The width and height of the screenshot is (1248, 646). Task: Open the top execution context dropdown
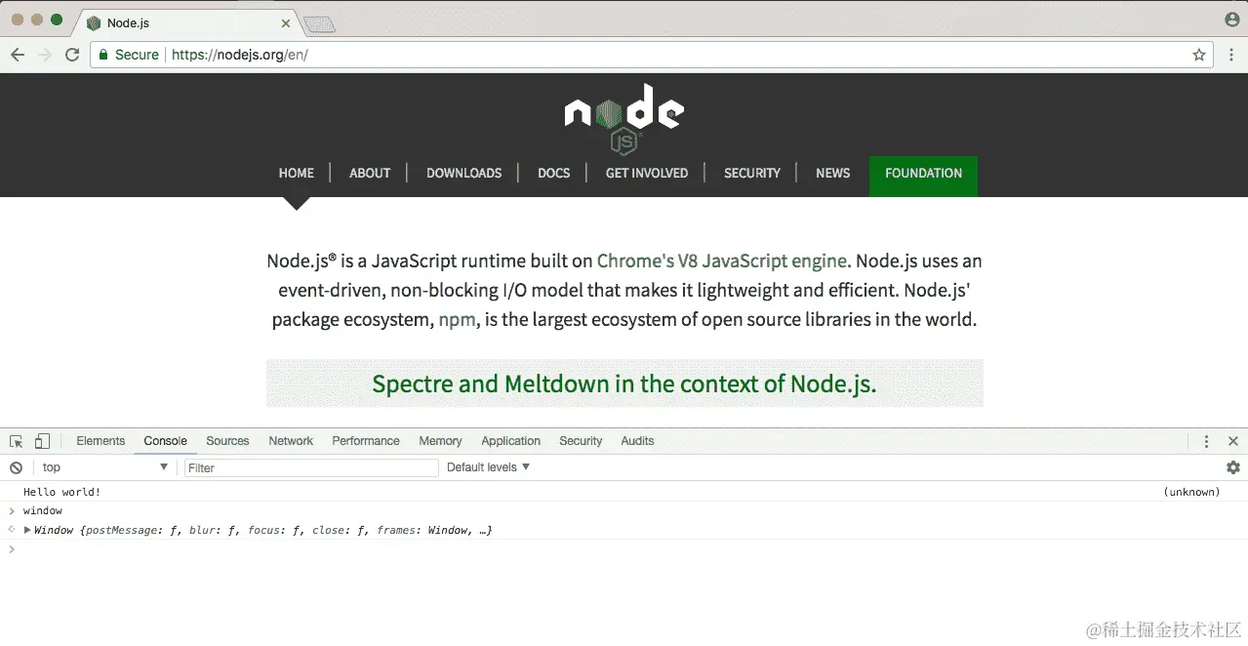[x=104, y=467]
